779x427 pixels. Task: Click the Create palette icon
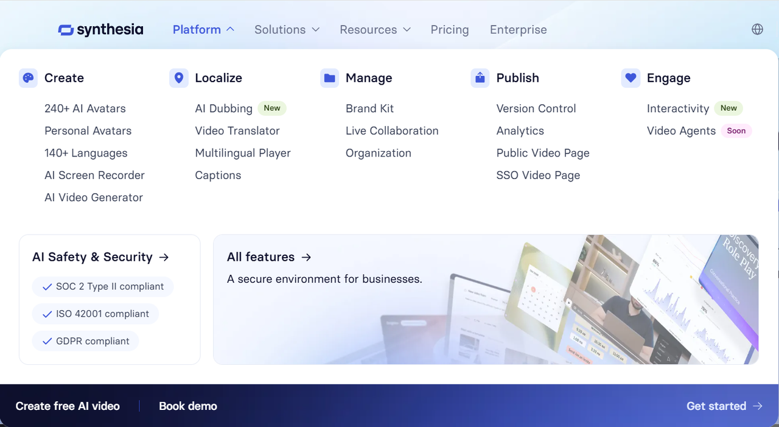[28, 78]
